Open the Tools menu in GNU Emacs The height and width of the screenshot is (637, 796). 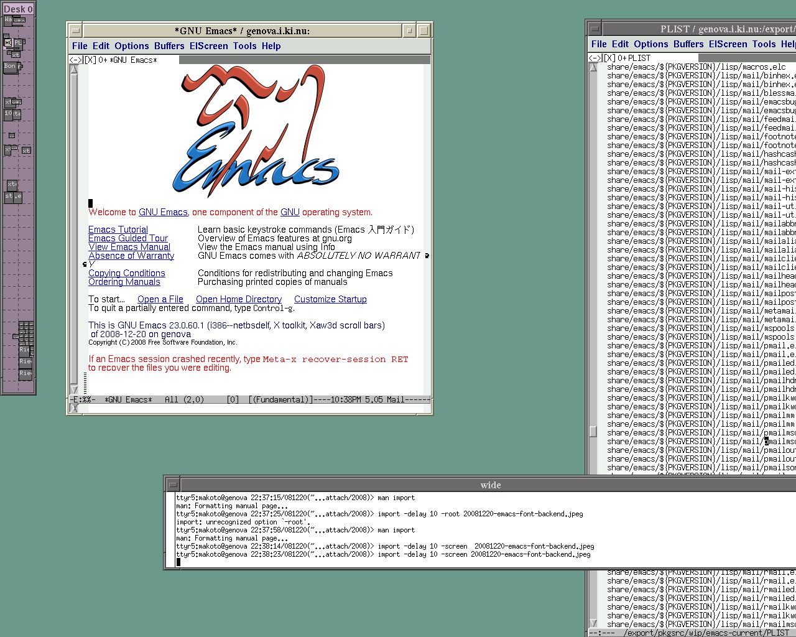coord(244,46)
